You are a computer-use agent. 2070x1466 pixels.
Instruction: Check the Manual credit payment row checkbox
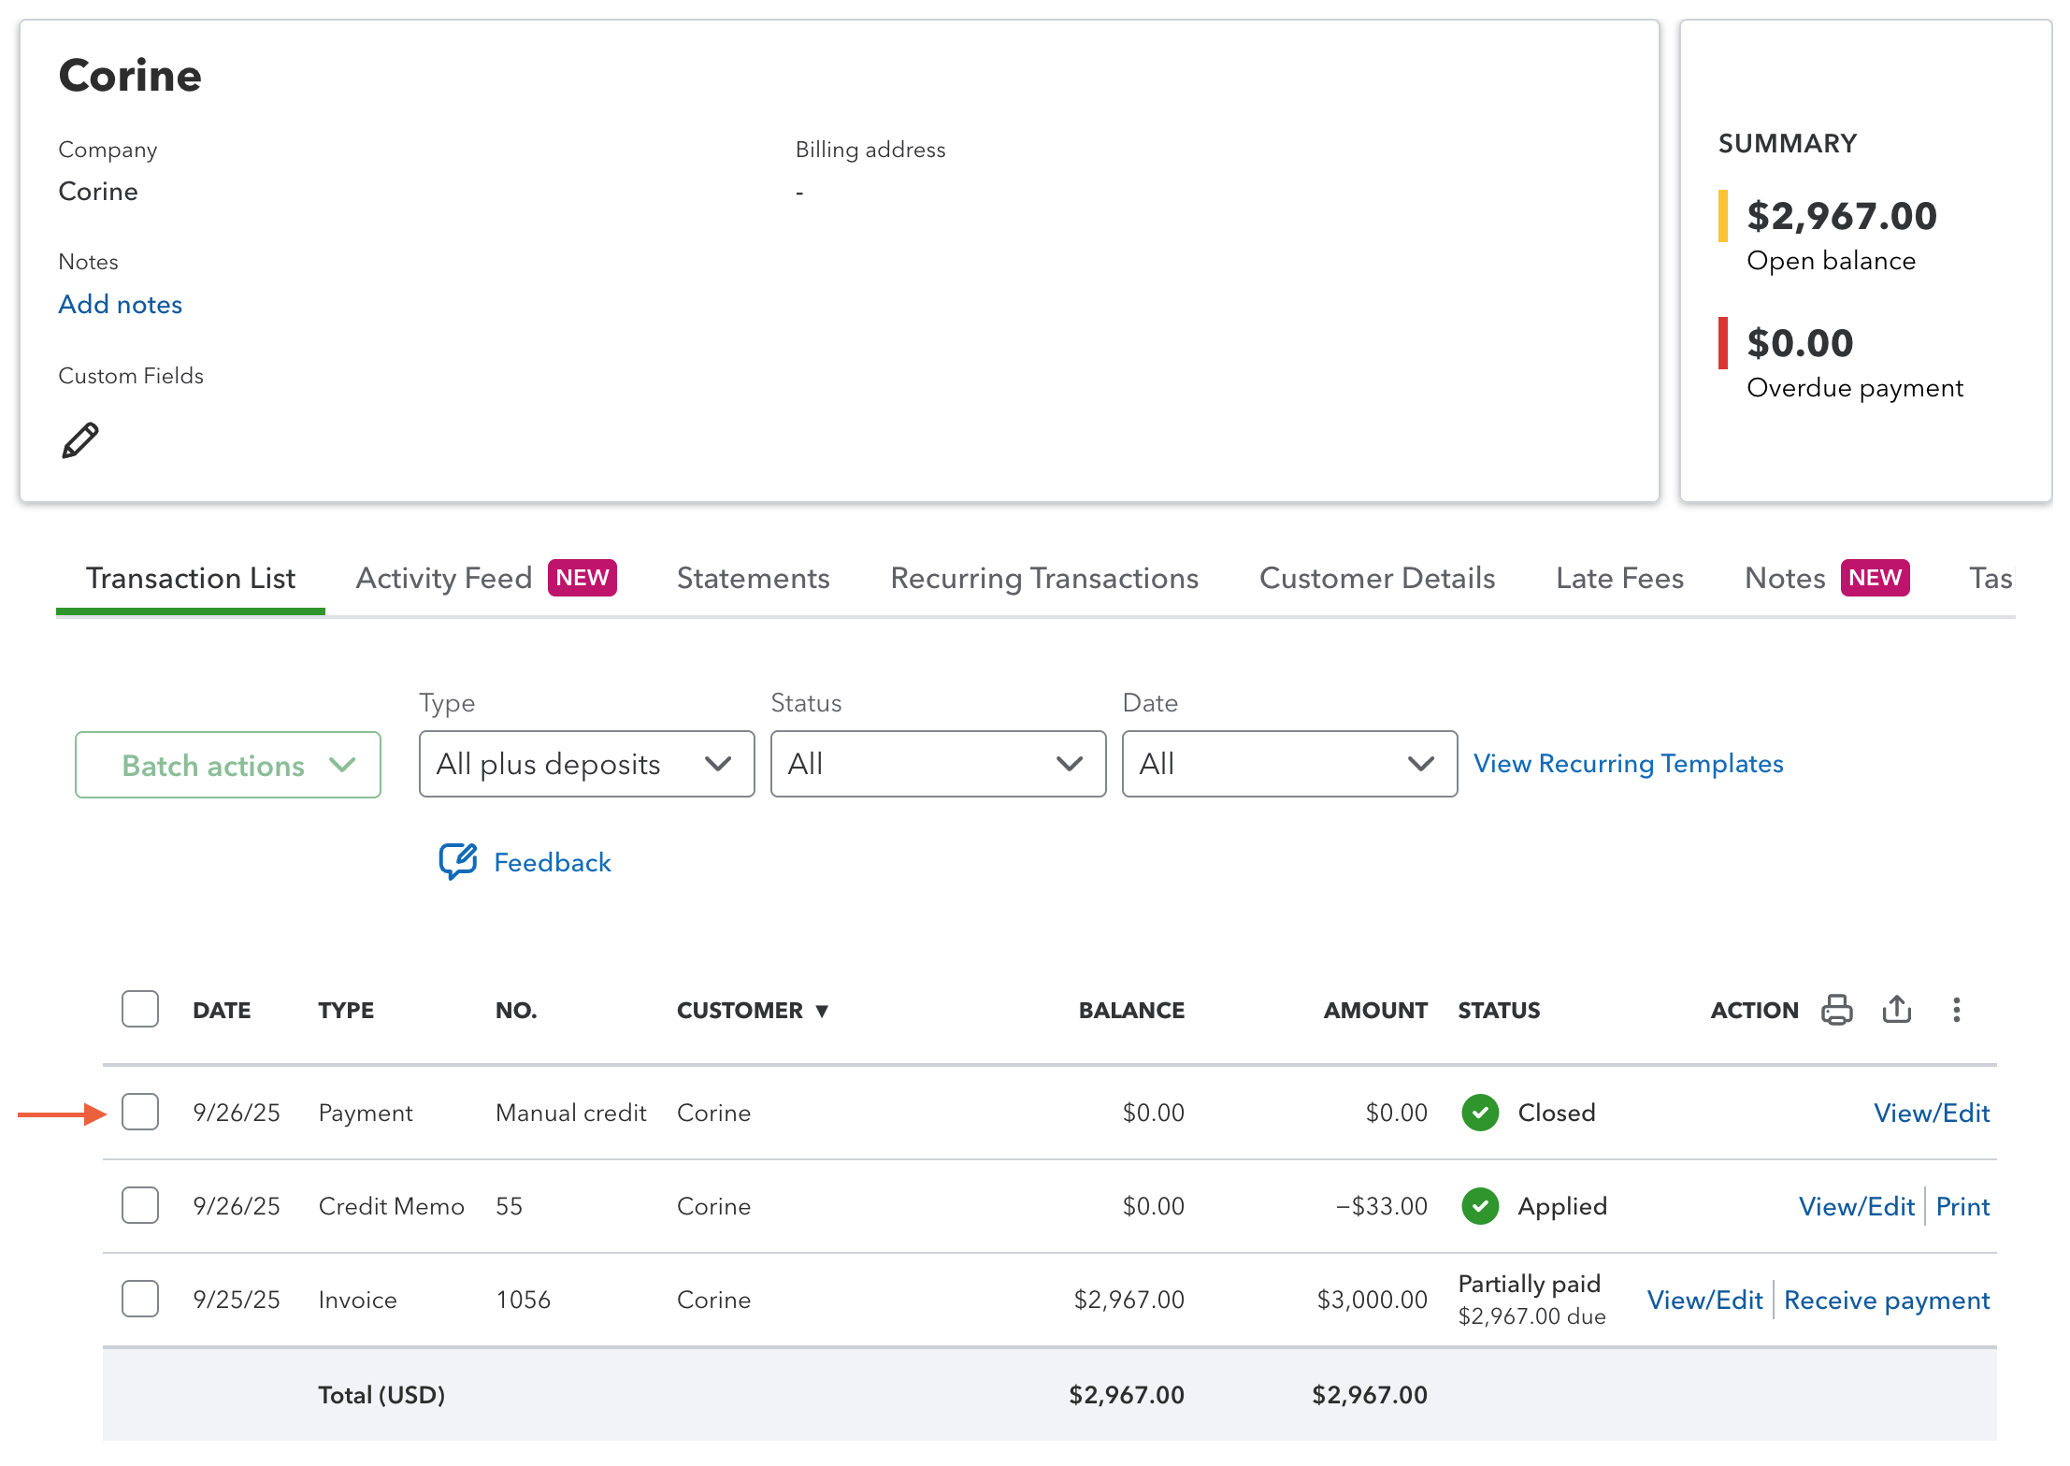[140, 1113]
